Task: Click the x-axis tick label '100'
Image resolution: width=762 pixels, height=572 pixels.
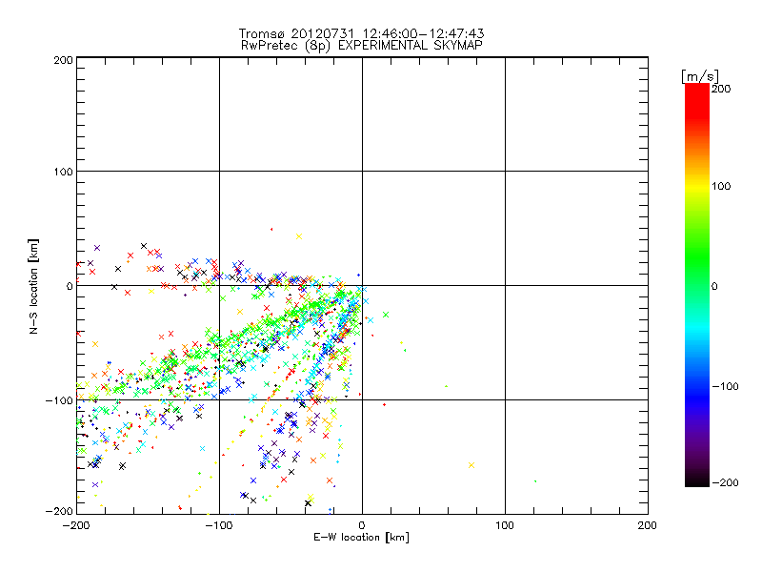Action: [505, 526]
